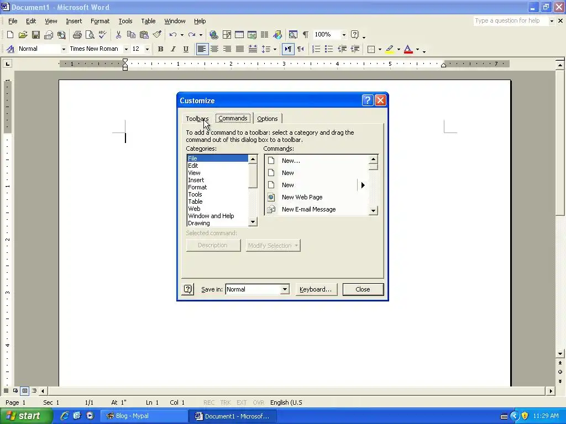Open the Tools menu

(125, 21)
